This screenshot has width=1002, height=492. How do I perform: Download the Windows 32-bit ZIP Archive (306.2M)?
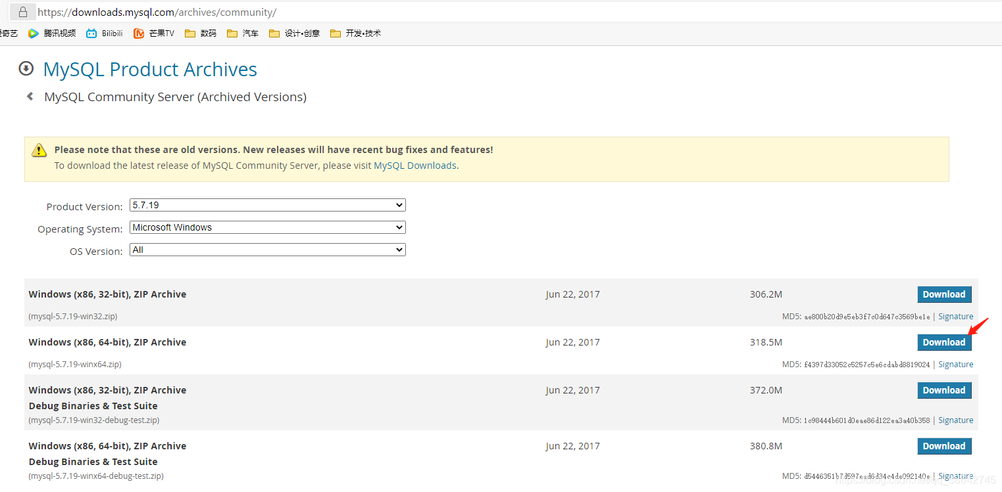click(944, 294)
